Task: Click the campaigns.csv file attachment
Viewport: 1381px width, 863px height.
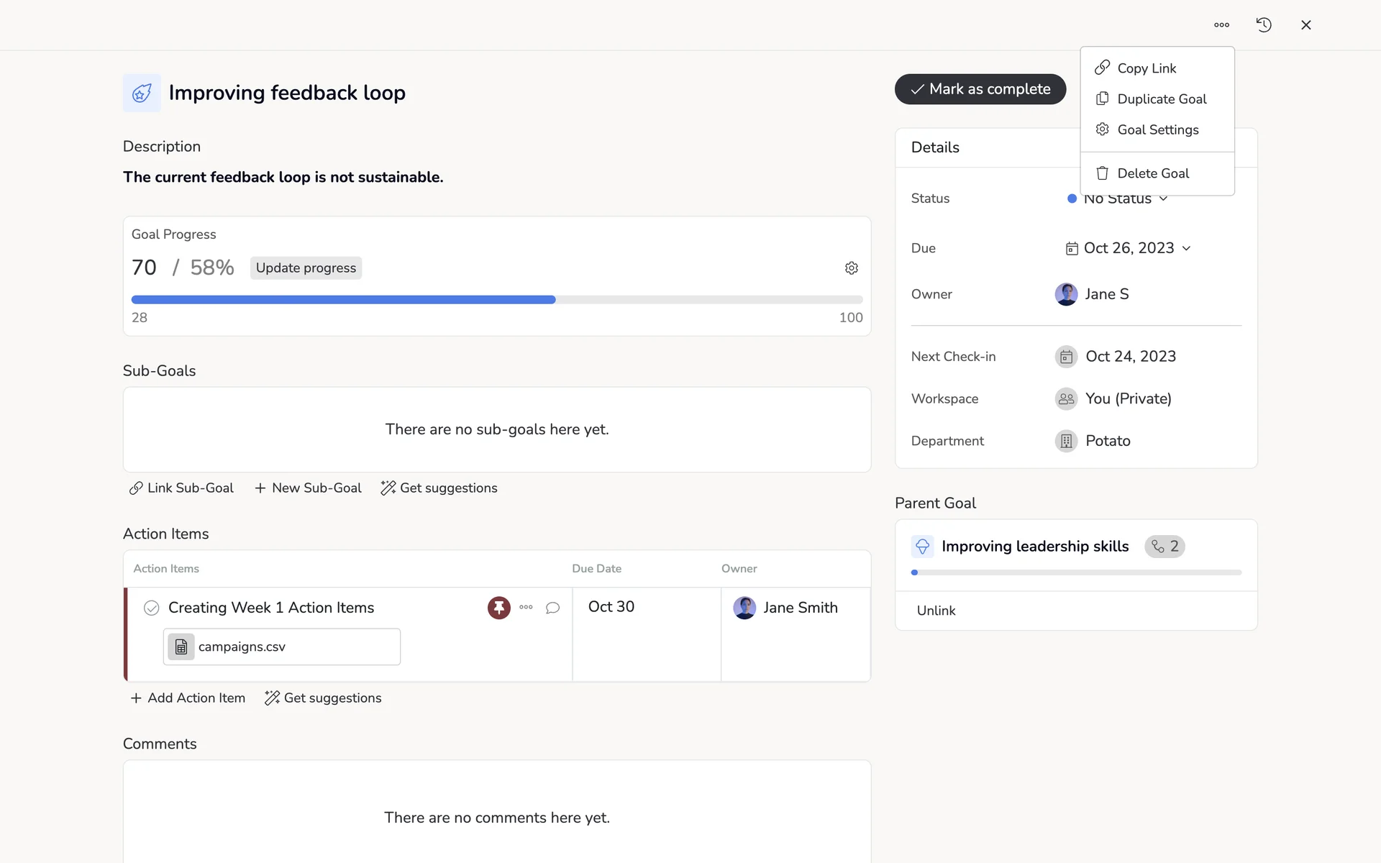Action: point(281,647)
